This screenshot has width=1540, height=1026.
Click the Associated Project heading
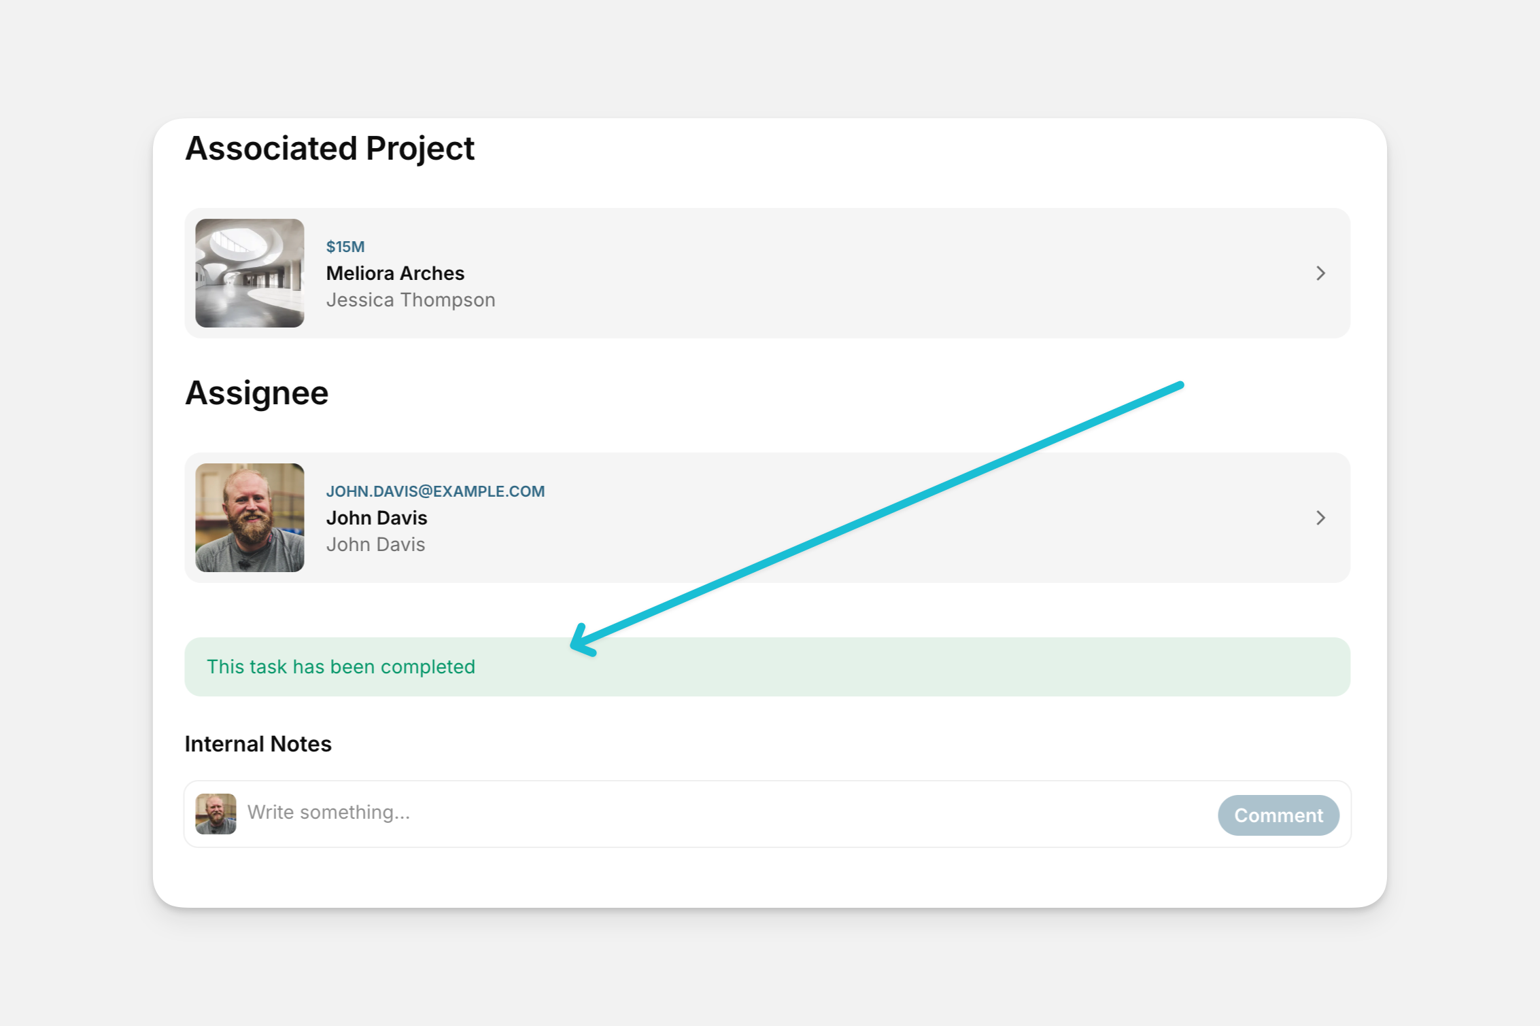(x=330, y=149)
